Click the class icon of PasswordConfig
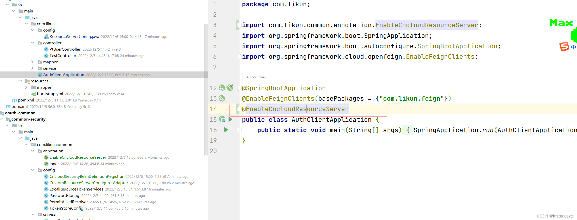This screenshot has height=220, width=577. 46,196
